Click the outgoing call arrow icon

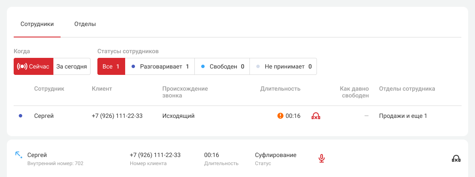[x=18, y=154]
